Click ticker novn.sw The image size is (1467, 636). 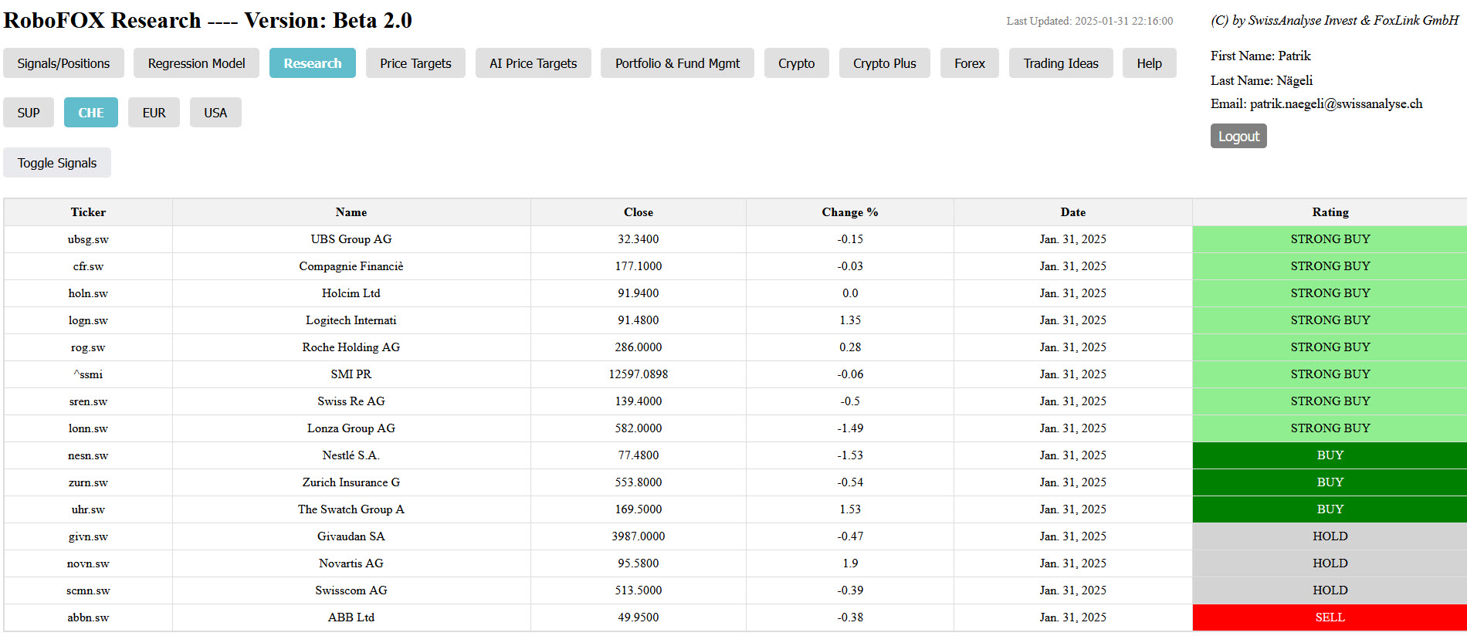[x=88, y=563]
